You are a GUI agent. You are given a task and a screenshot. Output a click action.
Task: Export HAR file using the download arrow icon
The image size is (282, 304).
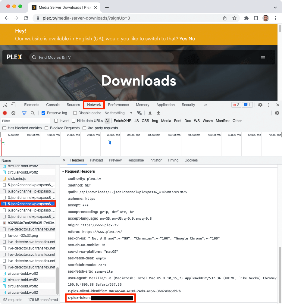158,113
